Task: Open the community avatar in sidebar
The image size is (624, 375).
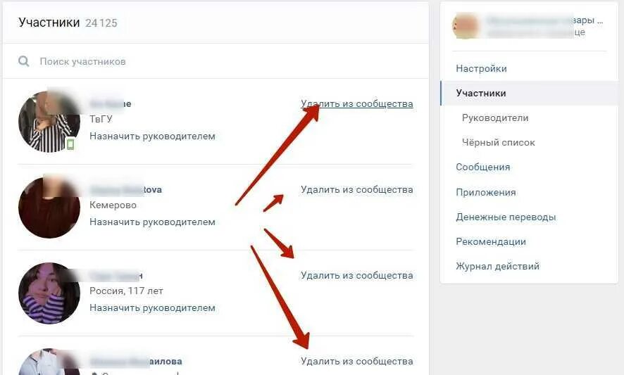Action: point(466,26)
